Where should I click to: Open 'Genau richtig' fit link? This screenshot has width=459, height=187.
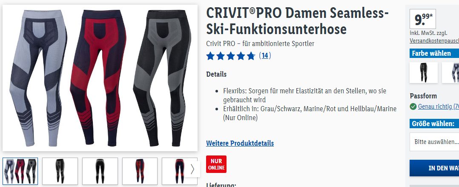click(438, 106)
